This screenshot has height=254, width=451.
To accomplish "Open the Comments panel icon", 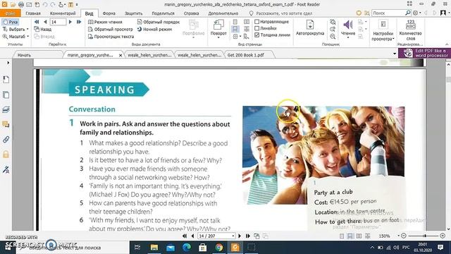I will tap(6, 124).
